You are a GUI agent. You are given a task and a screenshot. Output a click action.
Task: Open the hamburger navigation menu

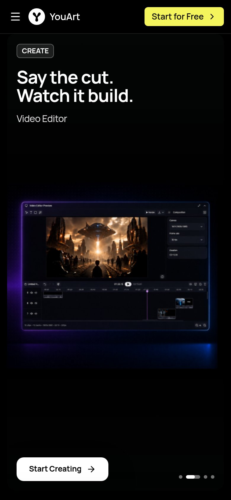pyautogui.click(x=15, y=17)
